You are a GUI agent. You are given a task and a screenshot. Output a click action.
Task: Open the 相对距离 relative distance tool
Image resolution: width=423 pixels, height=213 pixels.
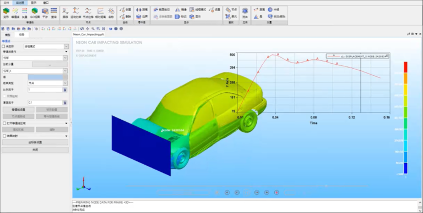coord(100,13)
